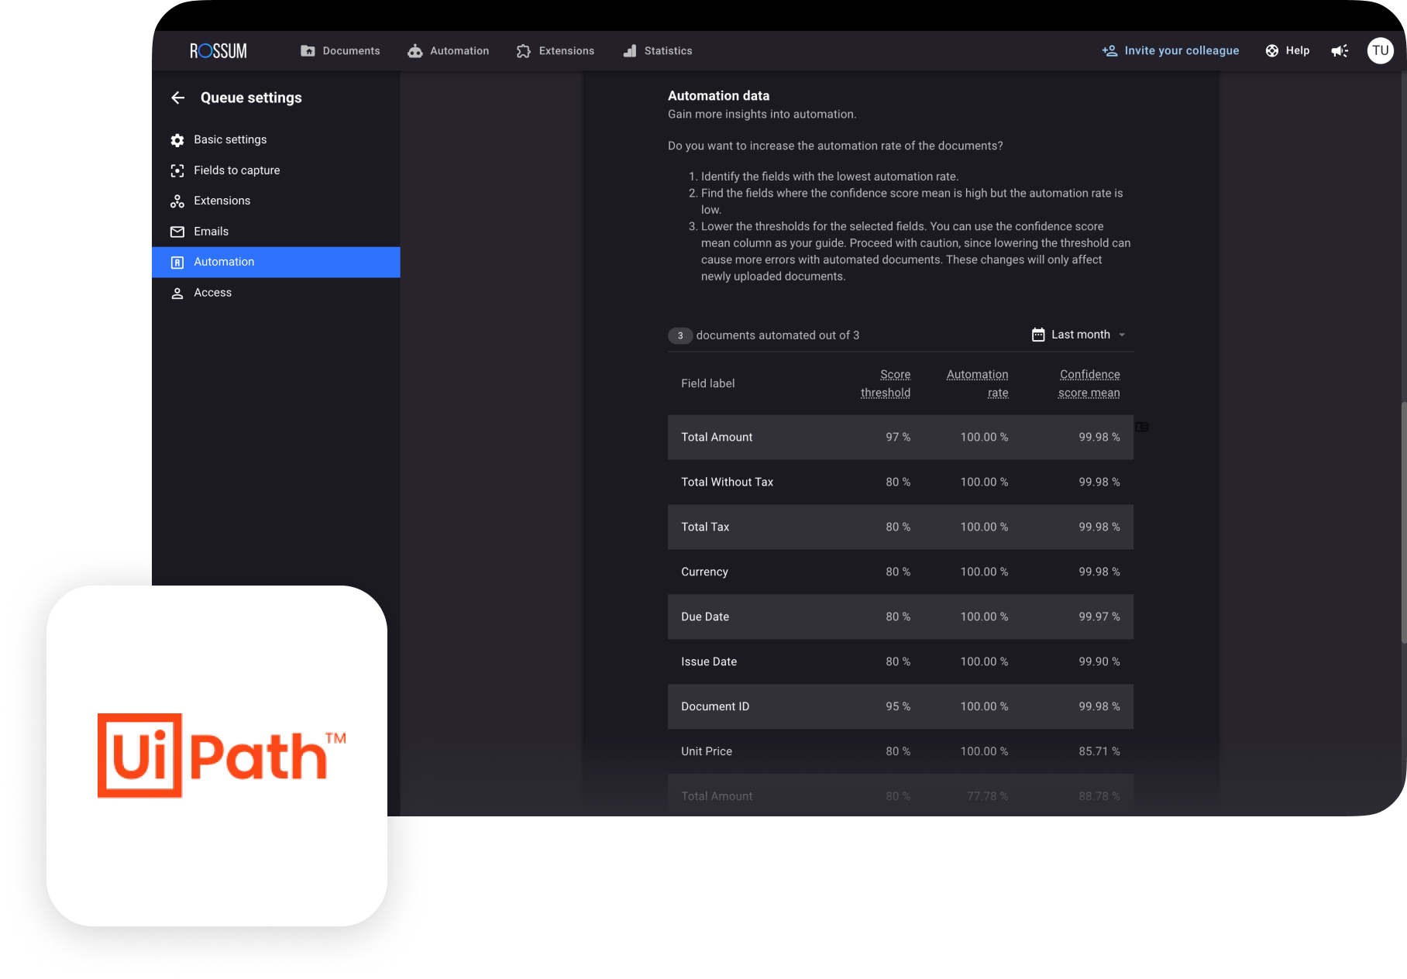Click the Help label in navbar
Viewport: 1407px width, 979px height.
pos(1298,51)
